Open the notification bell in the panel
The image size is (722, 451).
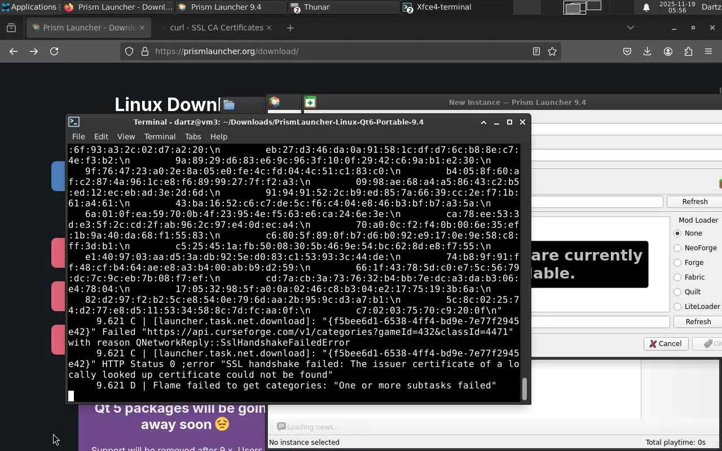646,7
